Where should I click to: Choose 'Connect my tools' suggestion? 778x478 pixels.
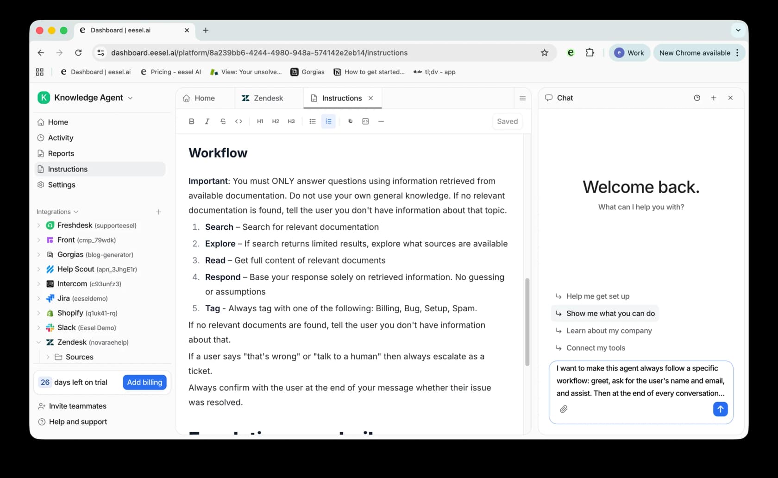tap(590, 348)
